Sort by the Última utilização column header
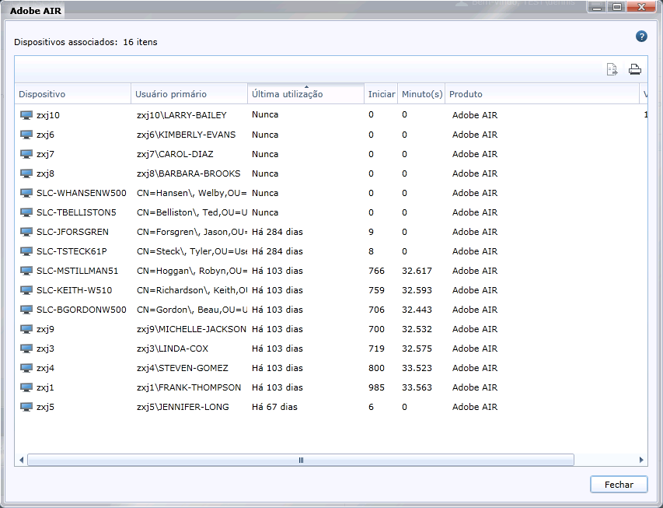 click(306, 94)
